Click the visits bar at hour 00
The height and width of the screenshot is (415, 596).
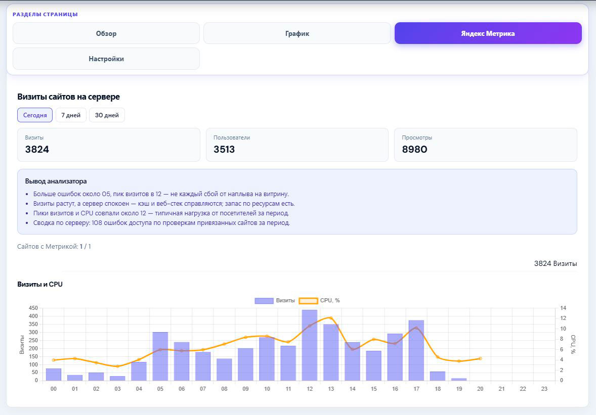pyautogui.click(x=54, y=375)
